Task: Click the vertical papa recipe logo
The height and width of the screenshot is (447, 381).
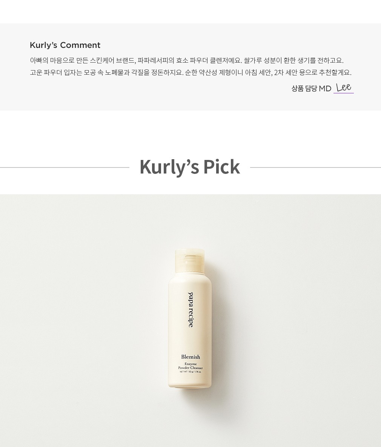Action: (x=190, y=310)
